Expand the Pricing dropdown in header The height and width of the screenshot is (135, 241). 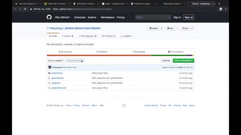pyautogui.click(x=122, y=17)
